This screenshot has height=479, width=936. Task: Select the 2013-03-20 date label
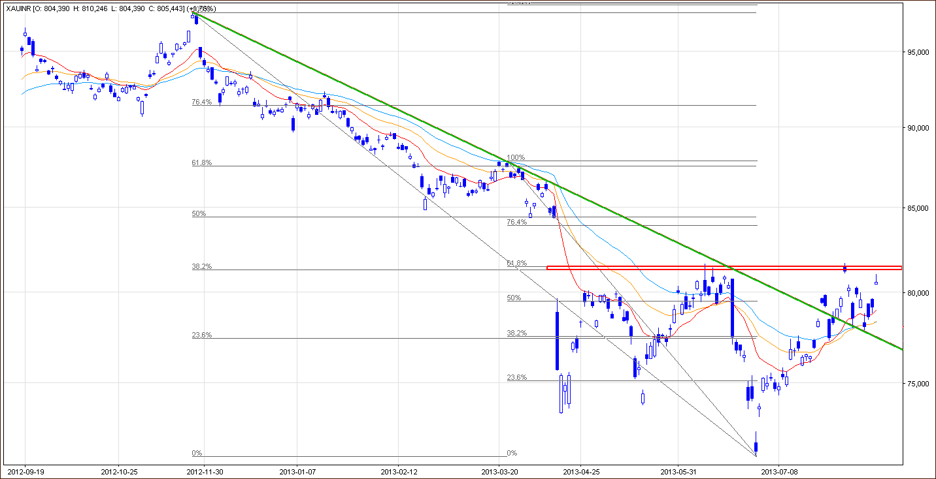pos(499,471)
